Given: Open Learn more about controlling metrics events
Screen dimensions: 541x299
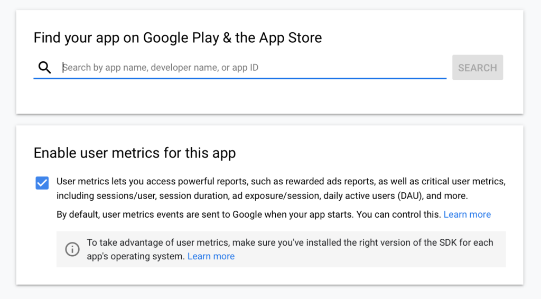Looking at the screenshot, I should click(x=467, y=214).
